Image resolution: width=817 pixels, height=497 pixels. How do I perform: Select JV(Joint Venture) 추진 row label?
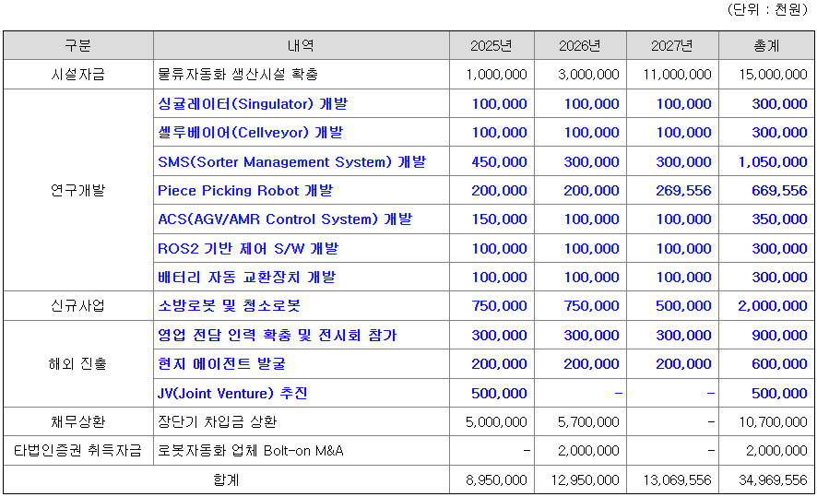[232, 393]
